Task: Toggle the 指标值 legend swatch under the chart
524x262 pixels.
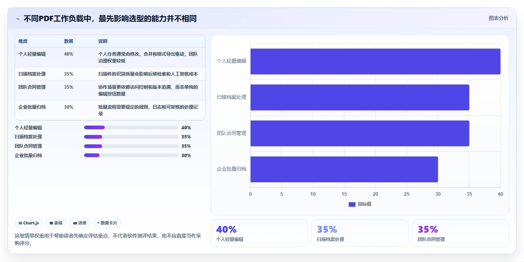Action: pos(352,204)
